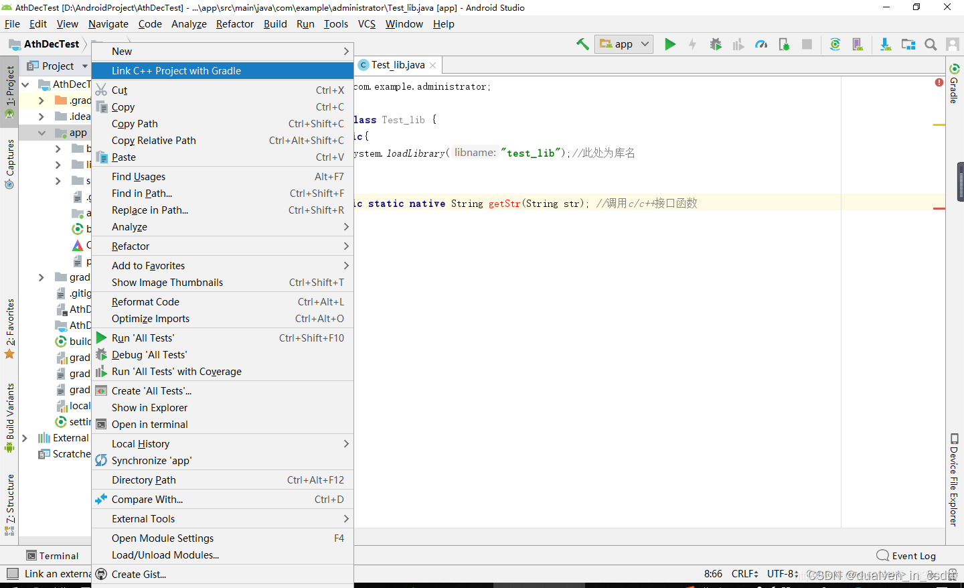The height and width of the screenshot is (588, 964).
Task: Choose Debug 'All Tests' entry
Action: pos(222,355)
